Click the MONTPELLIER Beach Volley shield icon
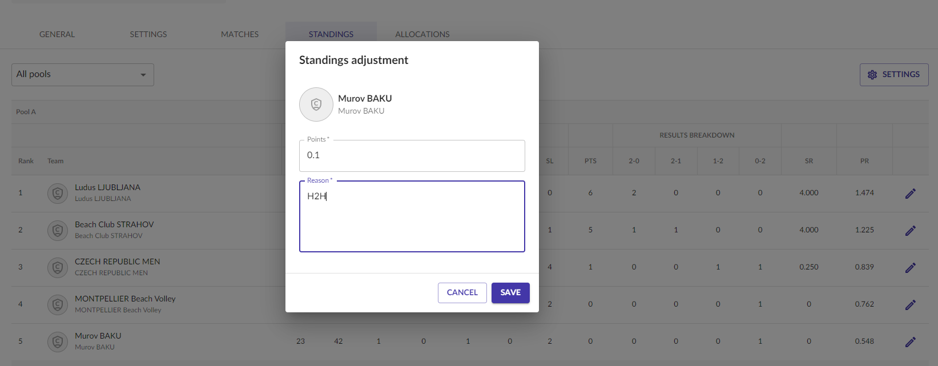The height and width of the screenshot is (366, 938). (58, 305)
